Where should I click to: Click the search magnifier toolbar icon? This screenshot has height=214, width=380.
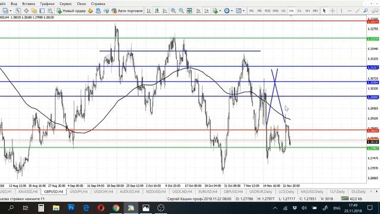366,11
